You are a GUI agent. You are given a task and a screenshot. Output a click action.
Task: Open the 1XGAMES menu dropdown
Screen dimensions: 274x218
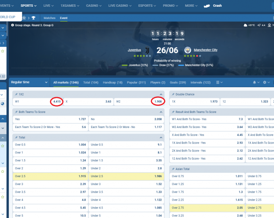tap(70, 6)
